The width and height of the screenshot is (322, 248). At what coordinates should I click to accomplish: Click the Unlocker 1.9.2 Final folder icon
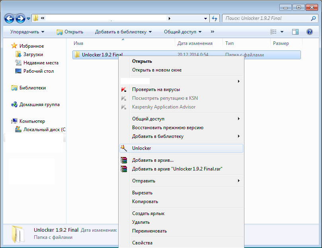tap(77, 54)
